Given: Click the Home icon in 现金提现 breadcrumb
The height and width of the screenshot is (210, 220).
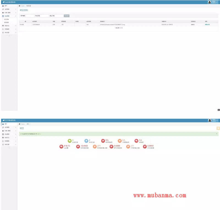Looking at the screenshot, I should point(19,6).
